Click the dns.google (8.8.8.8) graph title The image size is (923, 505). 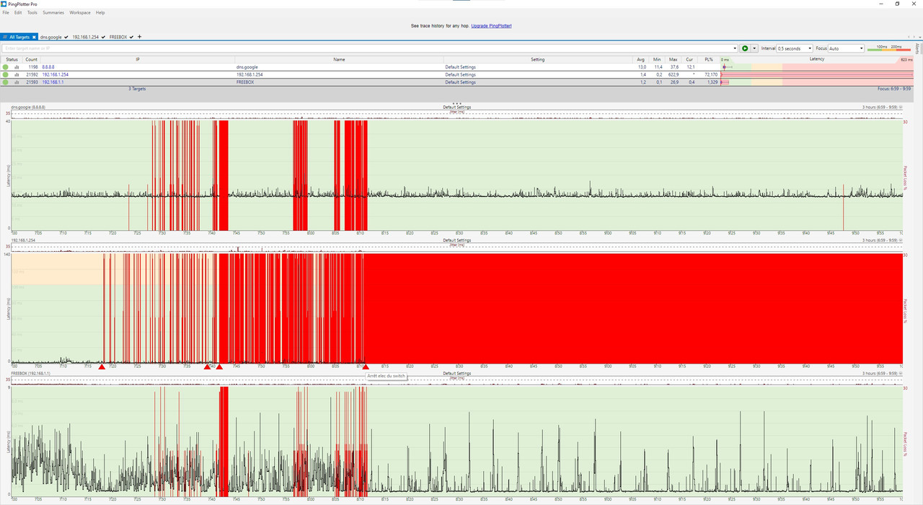point(28,107)
